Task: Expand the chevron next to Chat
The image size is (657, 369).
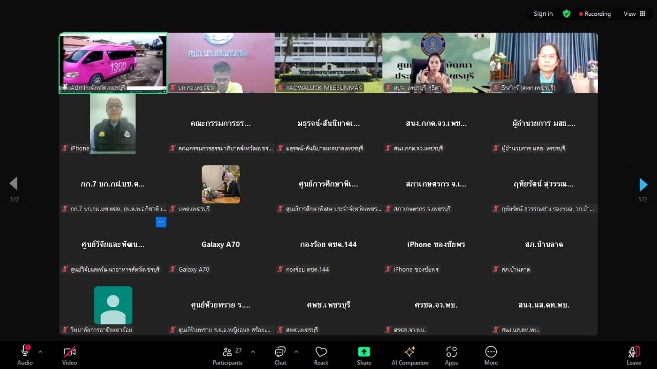Action: (x=296, y=352)
